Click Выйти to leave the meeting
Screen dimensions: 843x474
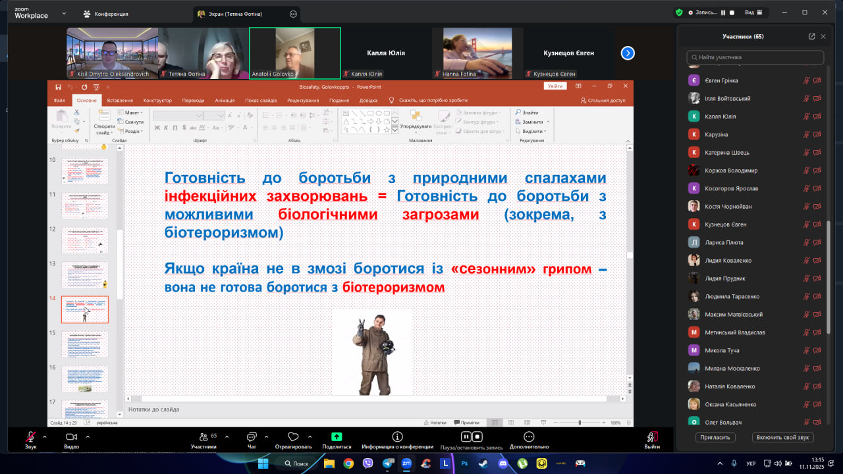click(x=652, y=437)
